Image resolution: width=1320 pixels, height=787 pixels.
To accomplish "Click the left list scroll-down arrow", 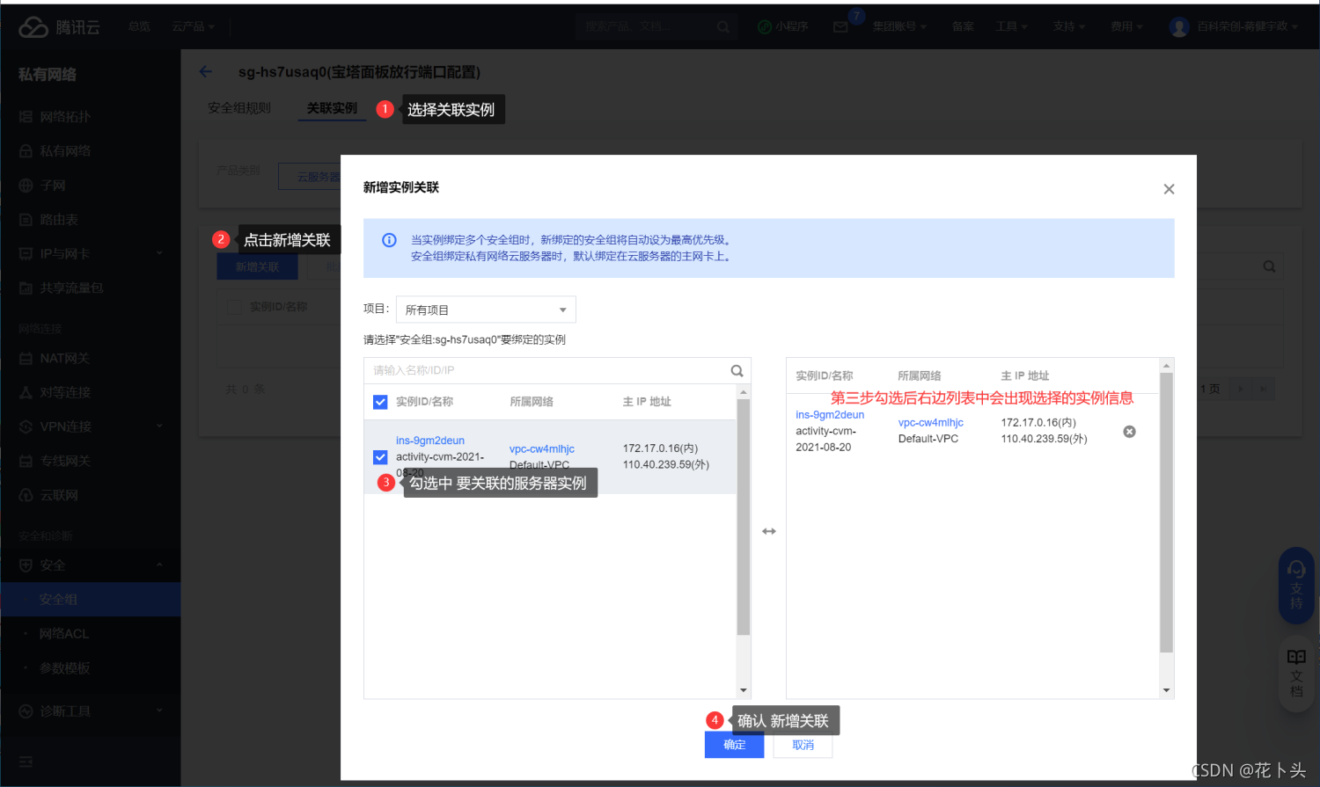I will pyautogui.click(x=744, y=690).
